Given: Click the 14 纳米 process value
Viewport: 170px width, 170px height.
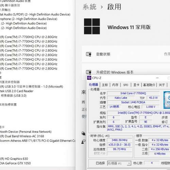Looking at the screenshot, I should tap(114, 107).
